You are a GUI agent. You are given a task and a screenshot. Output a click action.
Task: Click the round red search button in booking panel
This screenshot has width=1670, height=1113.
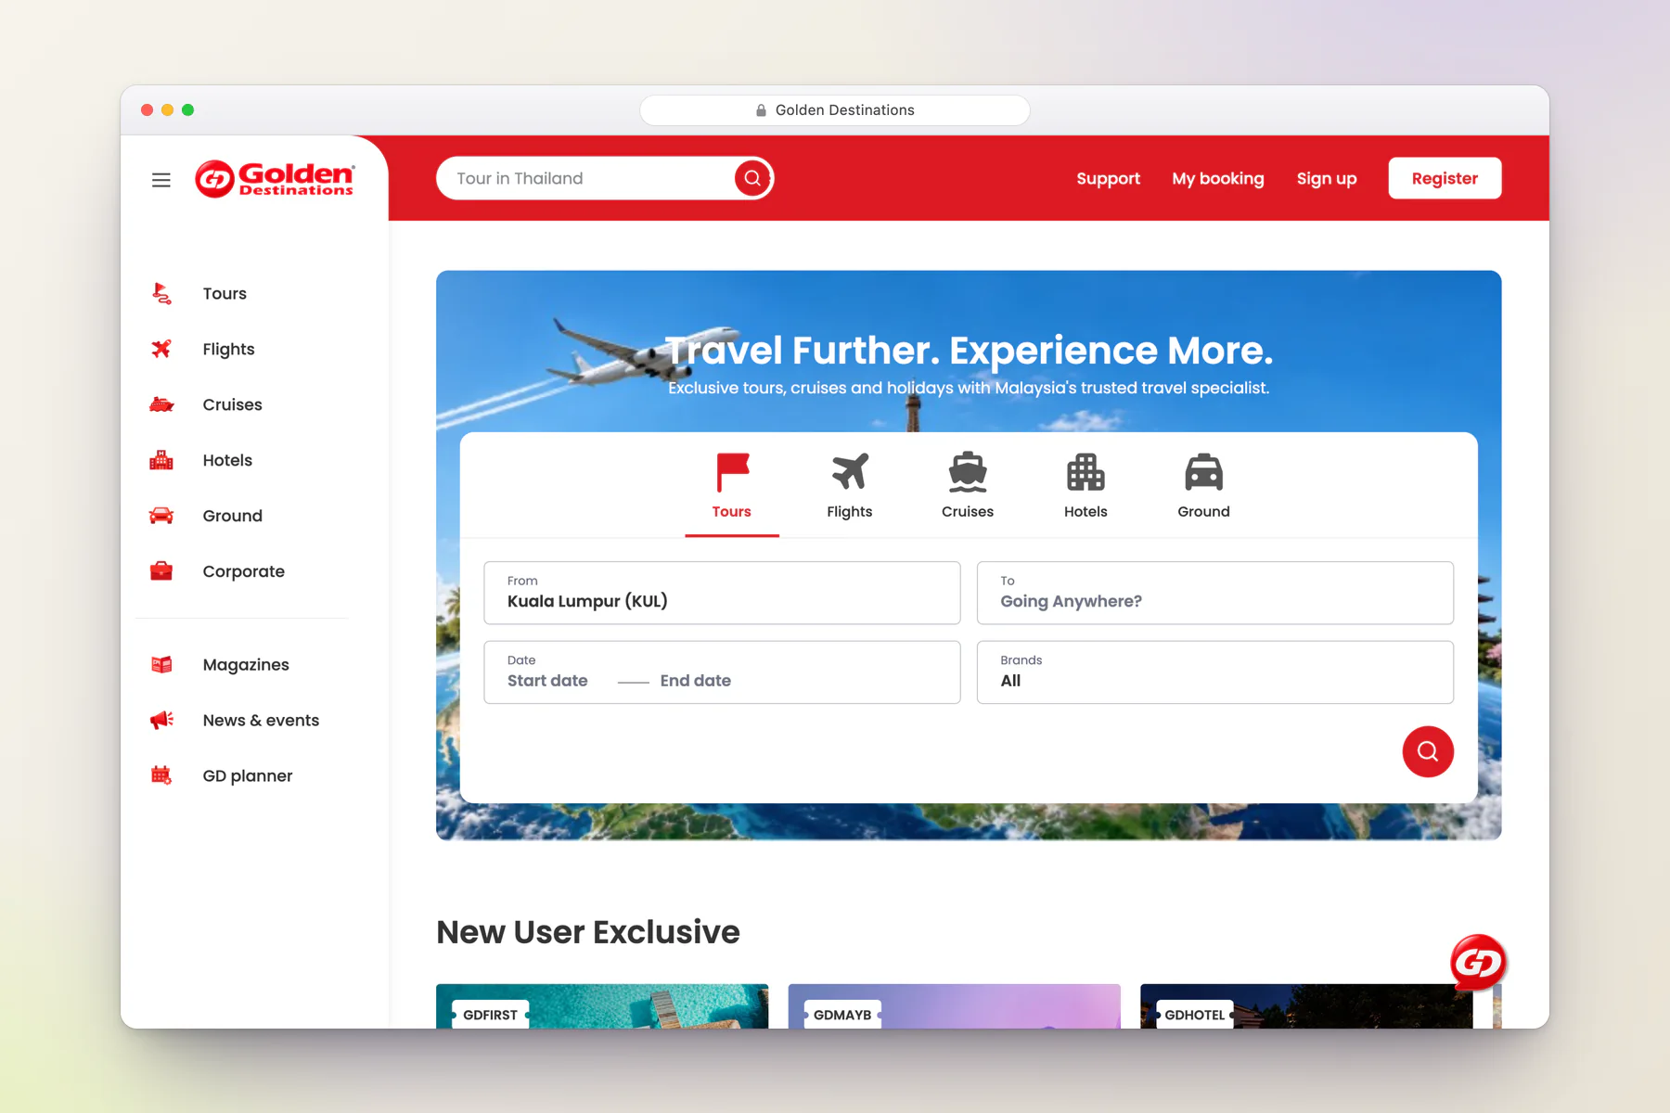[1428, 751]
